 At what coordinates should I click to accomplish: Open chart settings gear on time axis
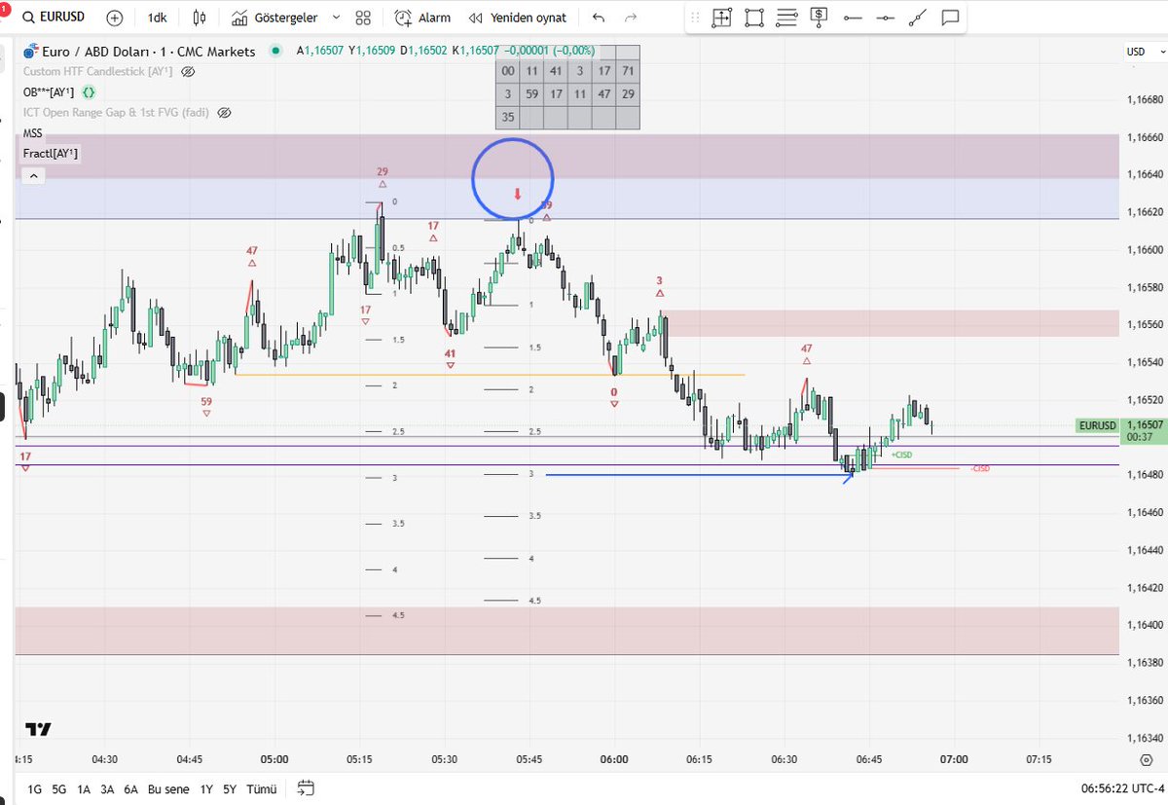(x=1148, y=759)
